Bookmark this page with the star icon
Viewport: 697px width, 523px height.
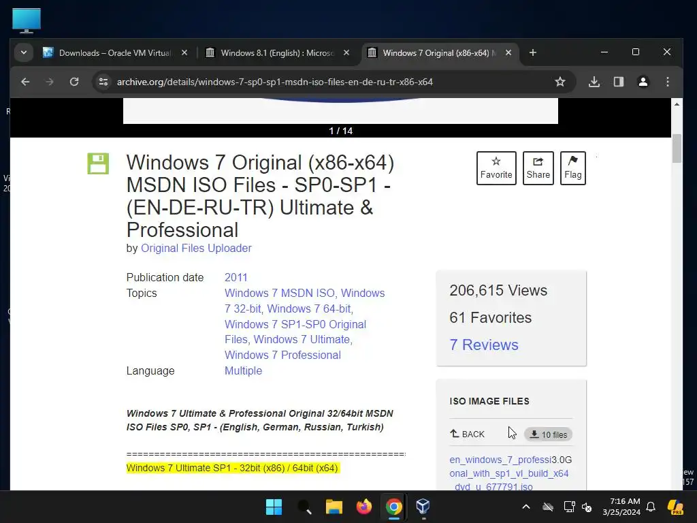(560, 82)
